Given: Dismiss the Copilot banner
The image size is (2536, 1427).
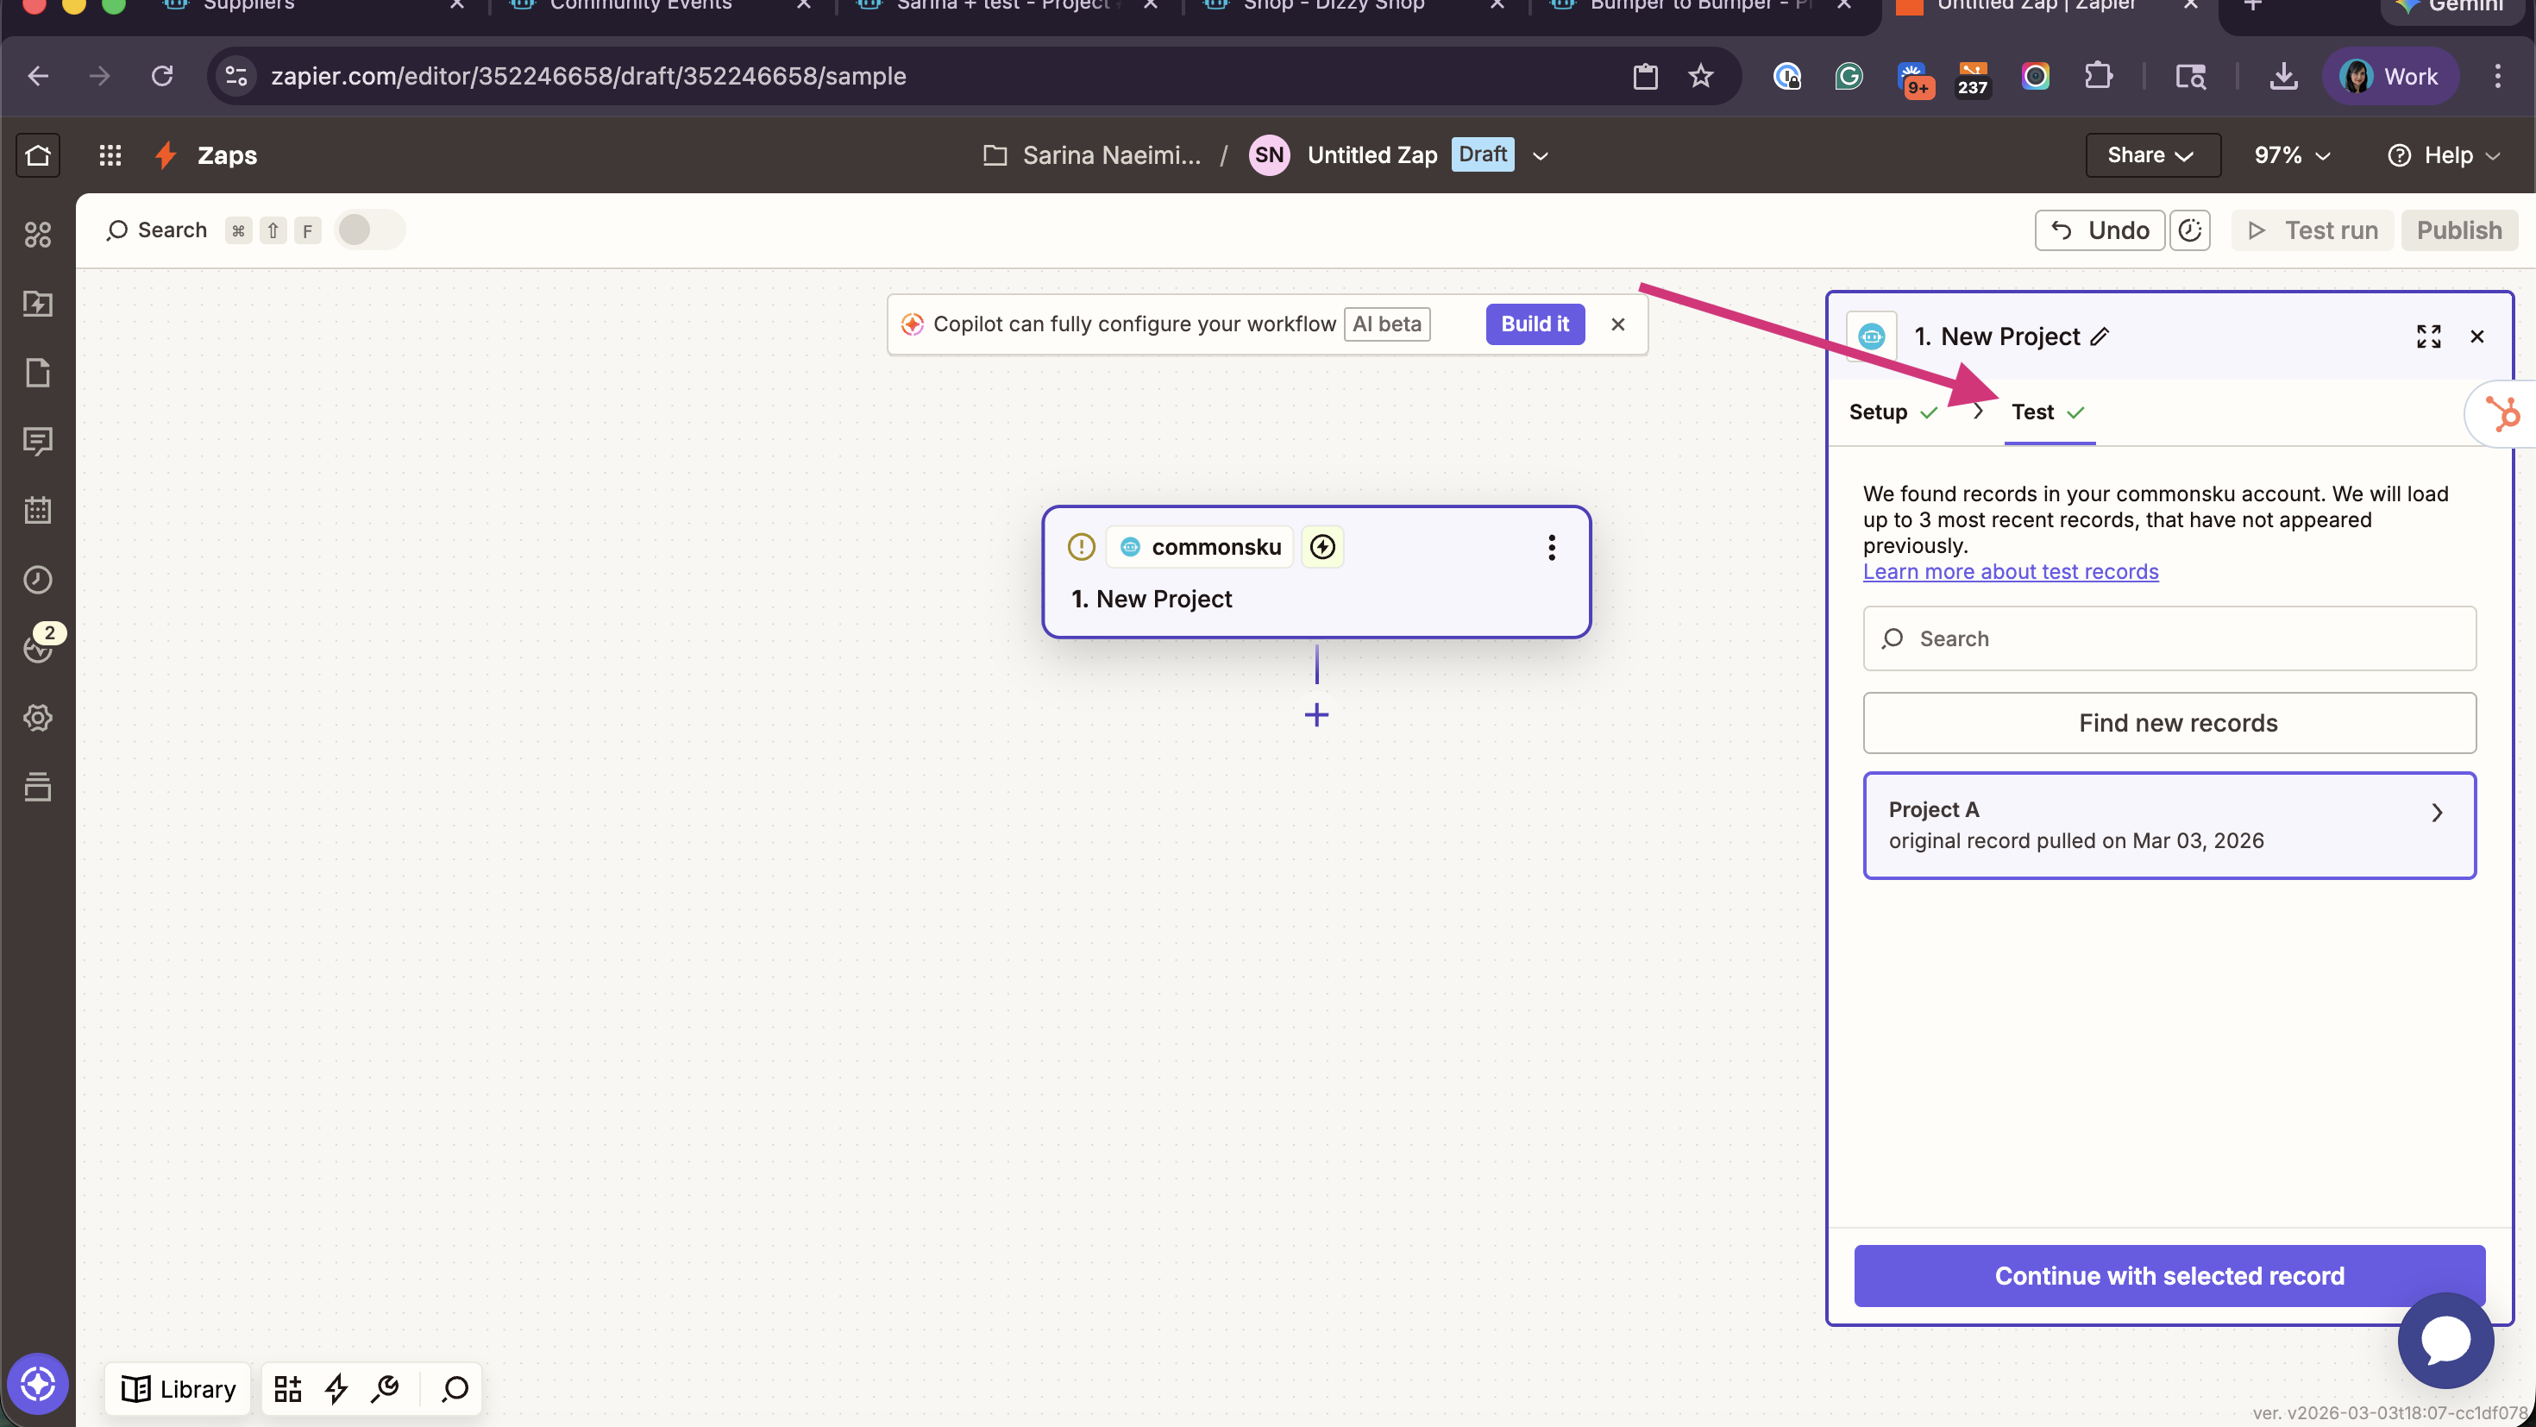Looking at the screenshot, I should [1617, 324].
